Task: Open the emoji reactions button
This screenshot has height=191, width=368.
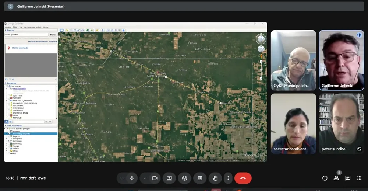Action: [185, 178]
